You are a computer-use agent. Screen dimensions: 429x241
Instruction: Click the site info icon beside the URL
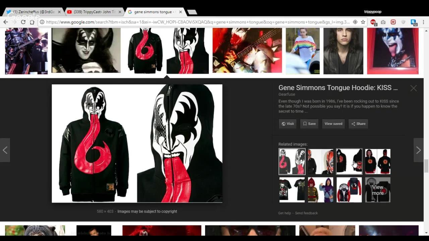click(42, 22)
